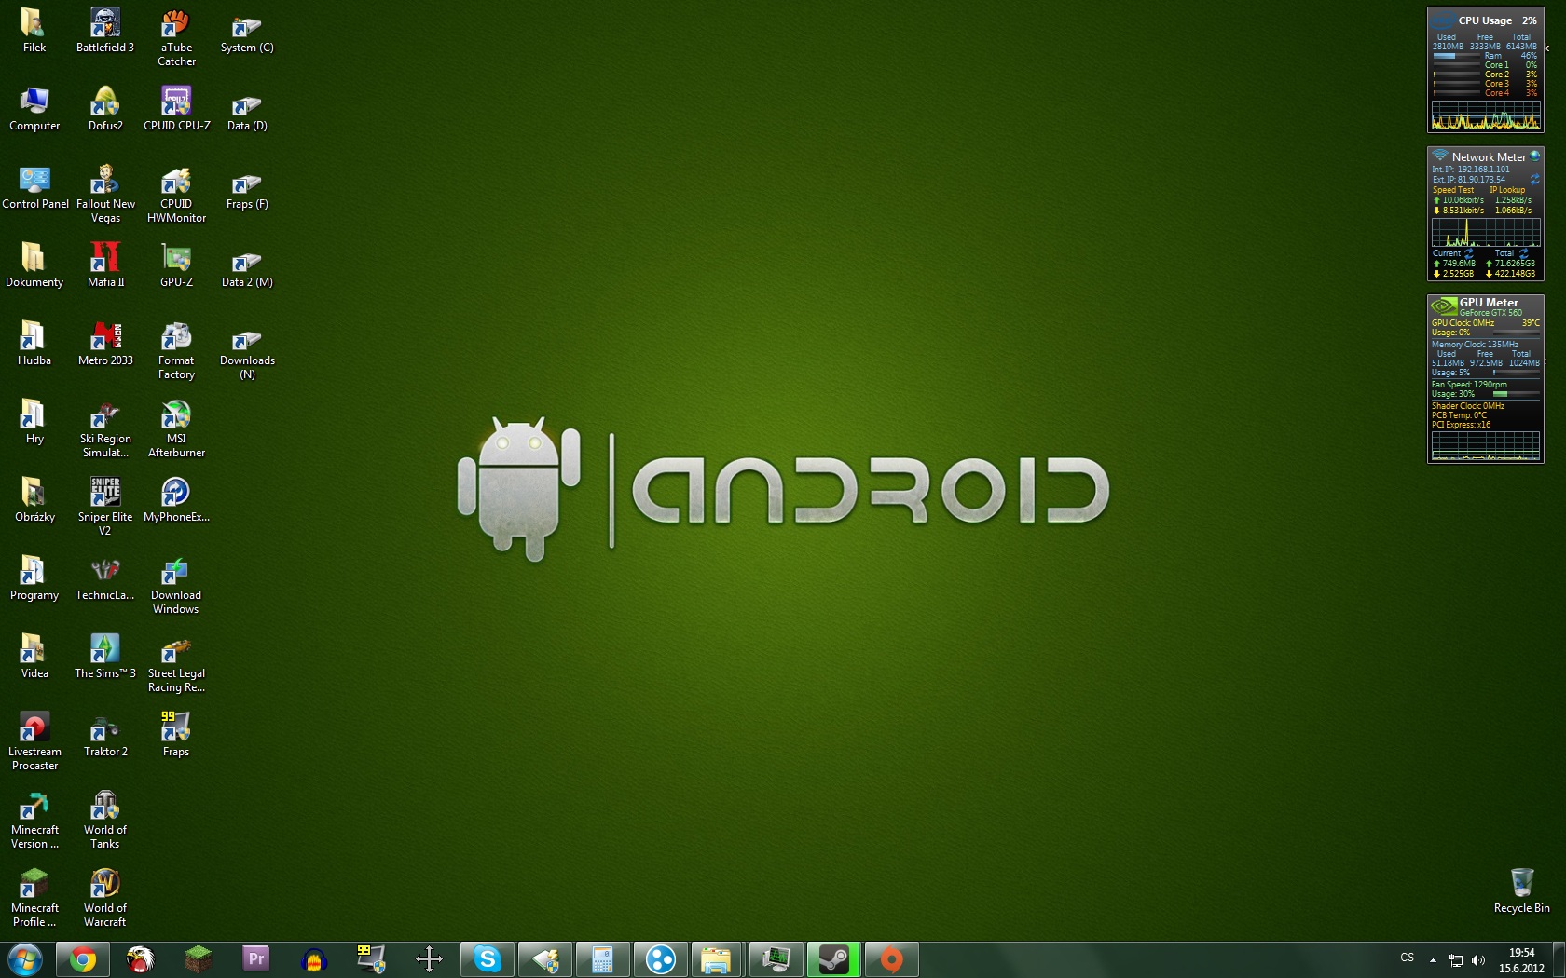1566x978 pixels.
Task: Switch to Skype on the taskbar
Action: pos(488,959)
